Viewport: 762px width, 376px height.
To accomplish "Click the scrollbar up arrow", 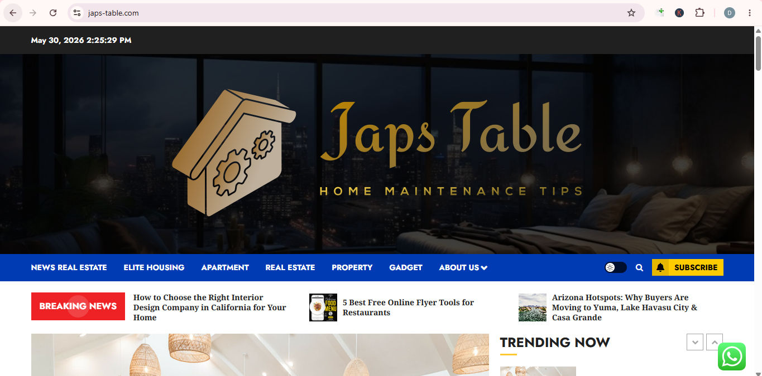I will 758,30.
